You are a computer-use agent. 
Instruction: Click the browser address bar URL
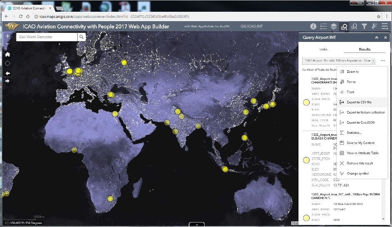pos(114,16)
